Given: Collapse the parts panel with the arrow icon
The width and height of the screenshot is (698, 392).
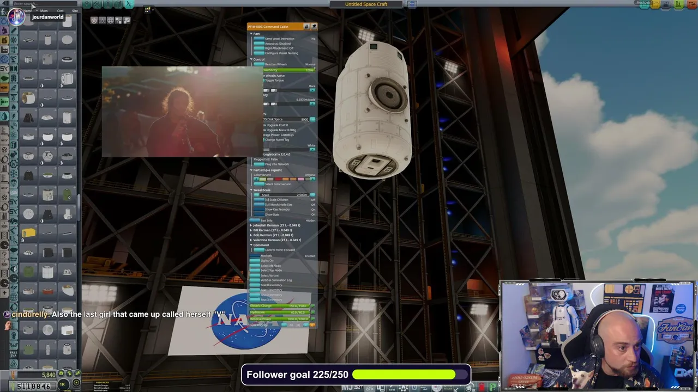Looking at the screenshot, I should 5,3.
